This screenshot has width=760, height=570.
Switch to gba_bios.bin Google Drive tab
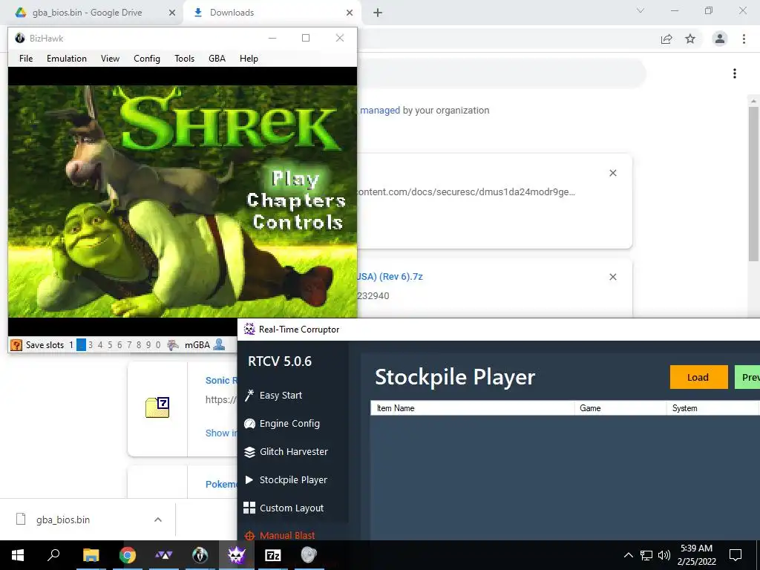click(88, 13)
